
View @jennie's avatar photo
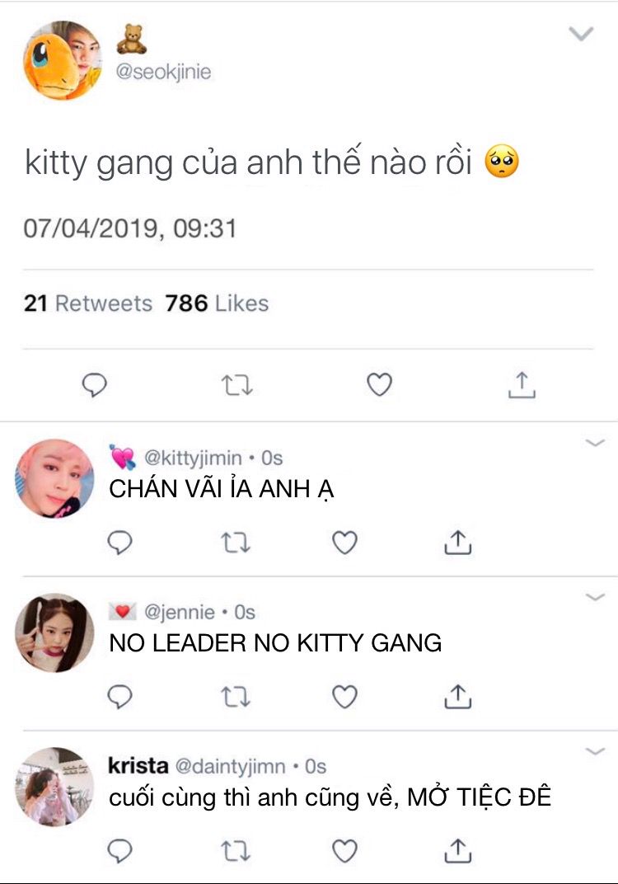54,632
